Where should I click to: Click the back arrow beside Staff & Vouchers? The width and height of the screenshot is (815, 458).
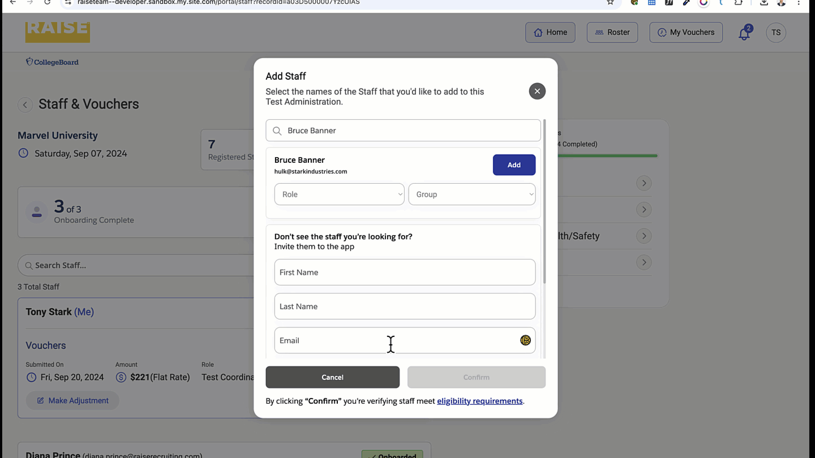[25, 105]
